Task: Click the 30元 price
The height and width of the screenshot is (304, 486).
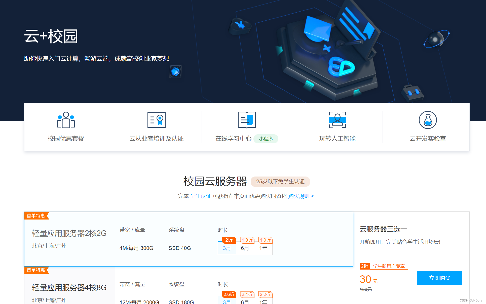Action: tap(369, 279)
